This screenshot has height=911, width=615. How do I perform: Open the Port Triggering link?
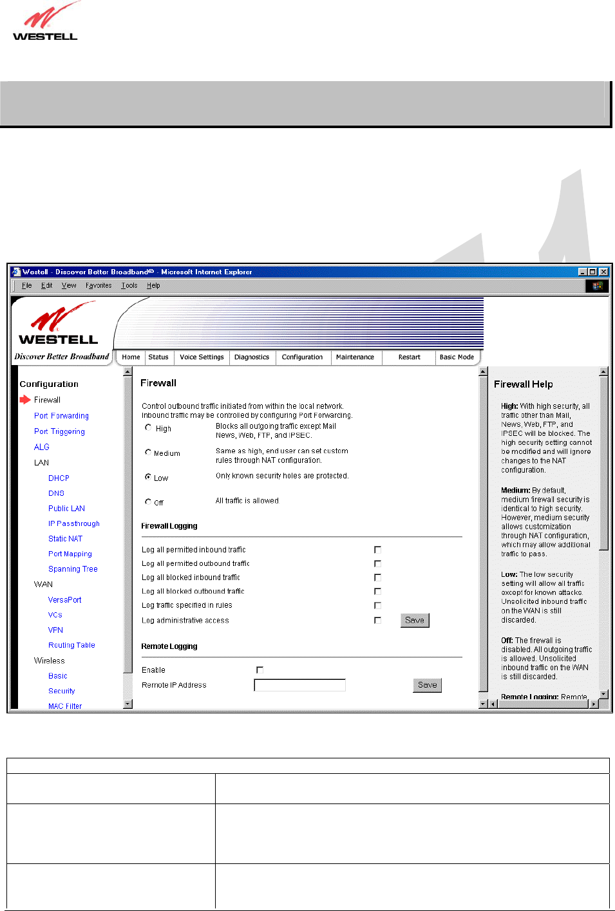click(59, 431)
